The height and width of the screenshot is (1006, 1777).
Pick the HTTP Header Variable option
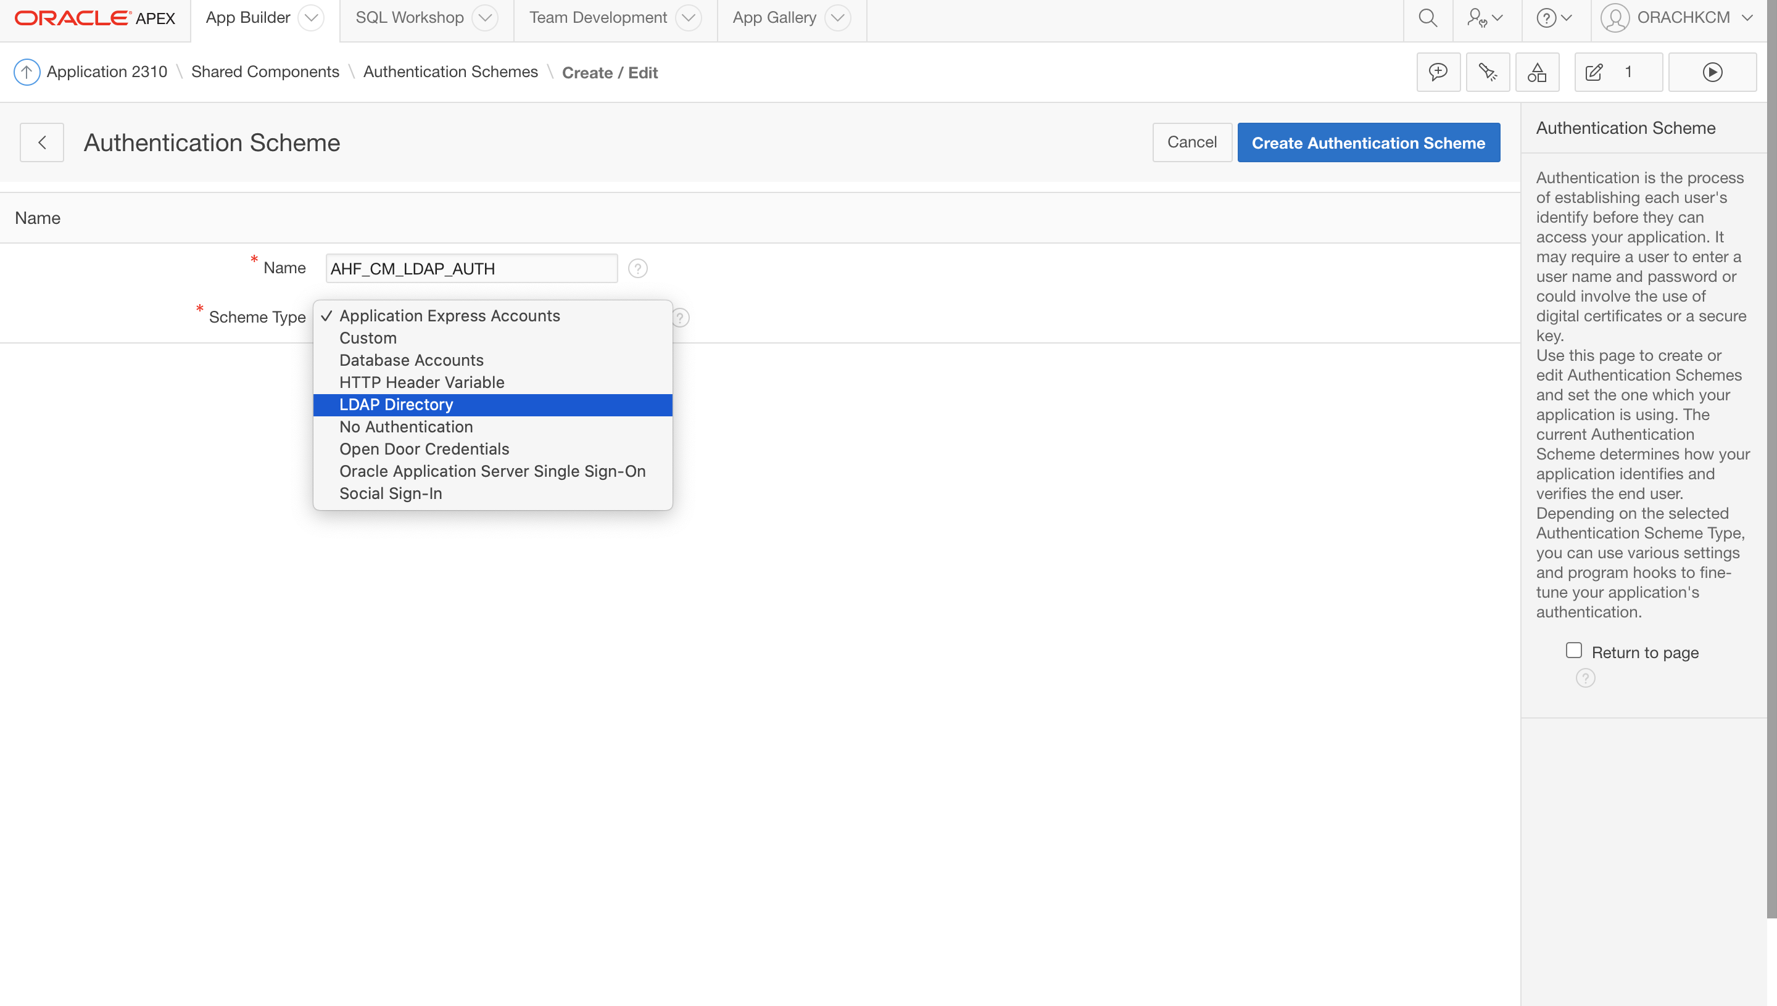coord(421,382)
